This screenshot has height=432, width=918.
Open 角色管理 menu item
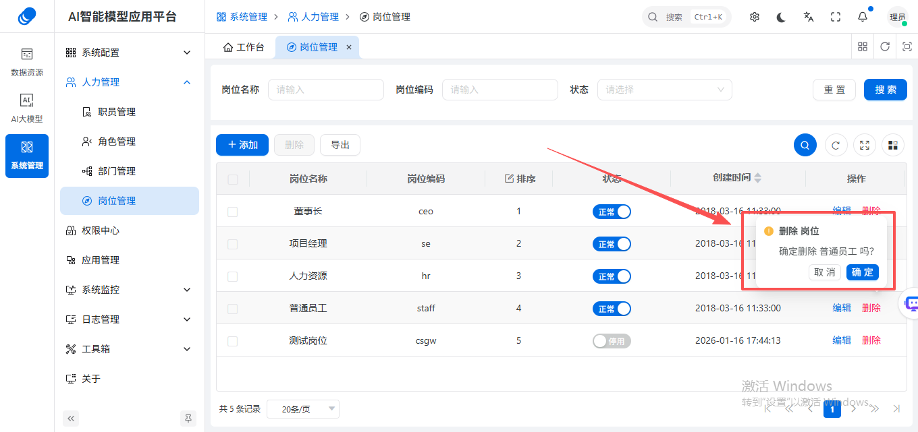click(x=130, y=142)
